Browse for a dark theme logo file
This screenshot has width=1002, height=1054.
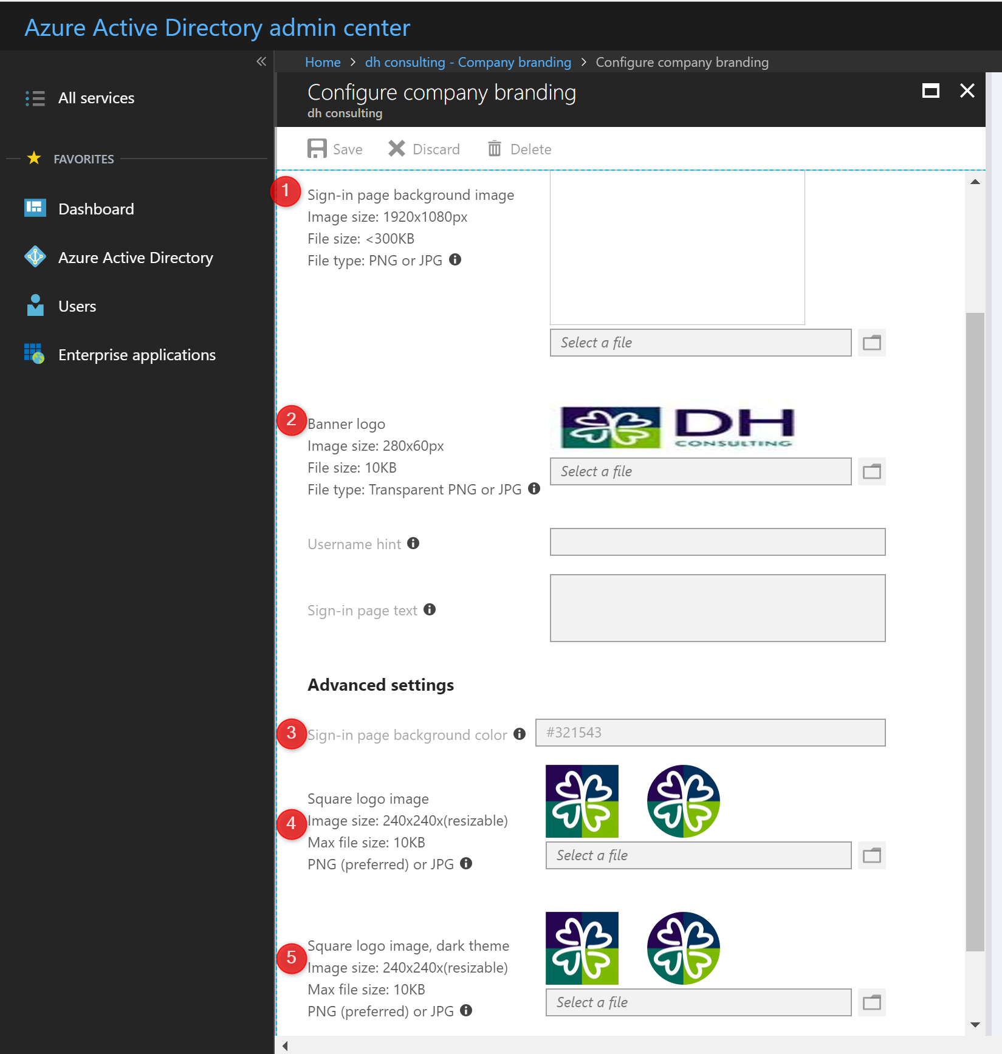coord(872,1002)
